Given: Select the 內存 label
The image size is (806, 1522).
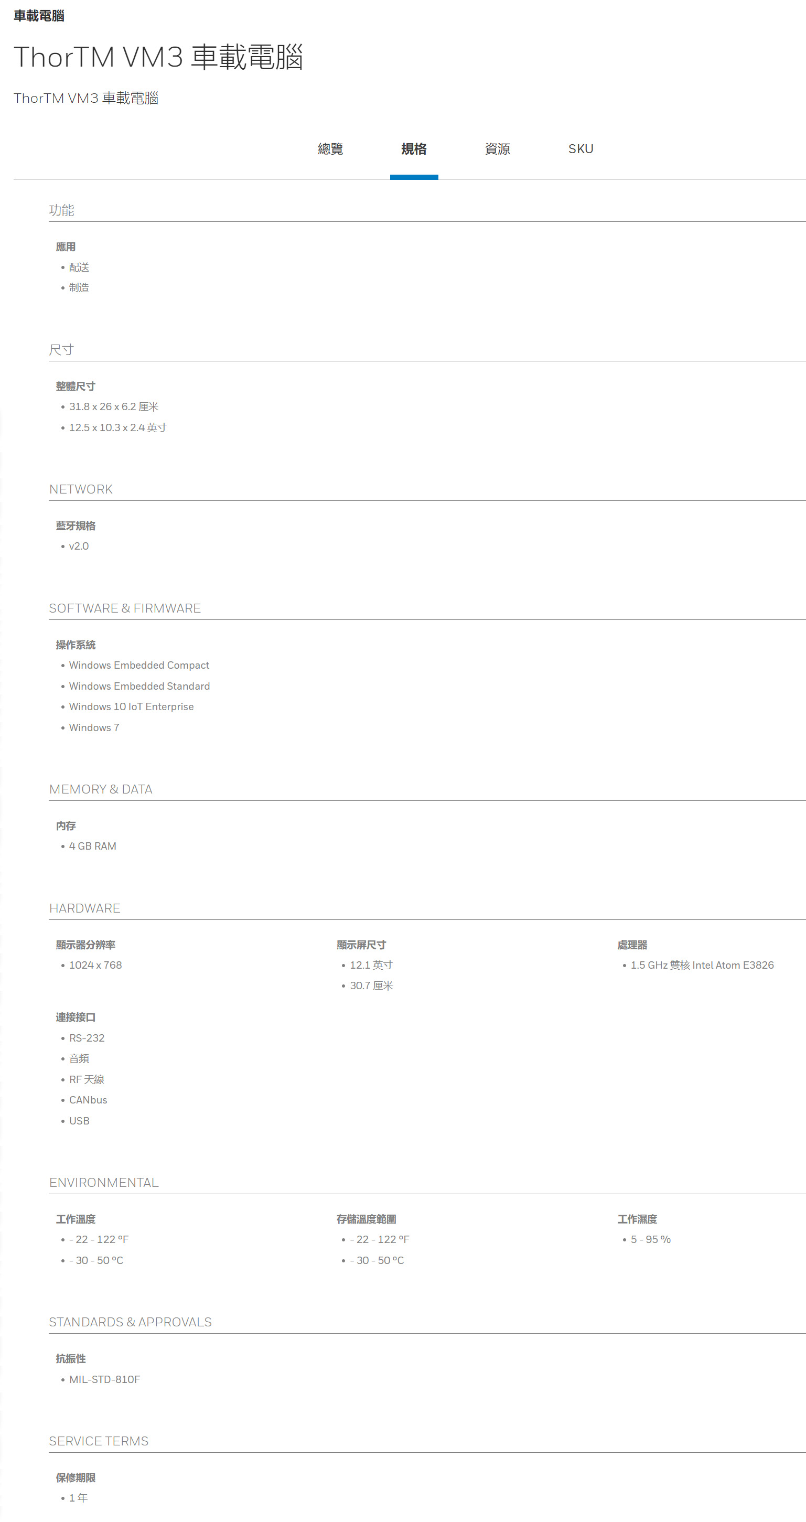Looking at the screenshot, I should click(x=66, y=826).
